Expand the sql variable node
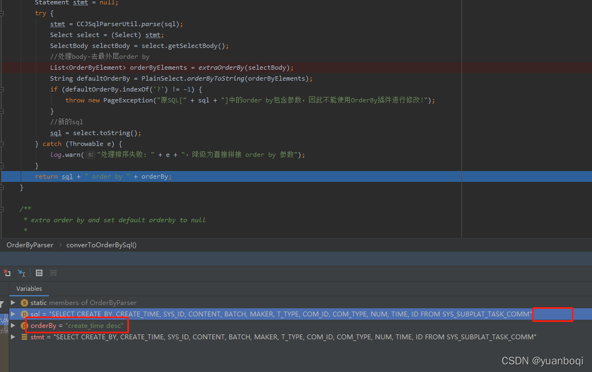This screenshot has height=372, width=592. [13, 314]
